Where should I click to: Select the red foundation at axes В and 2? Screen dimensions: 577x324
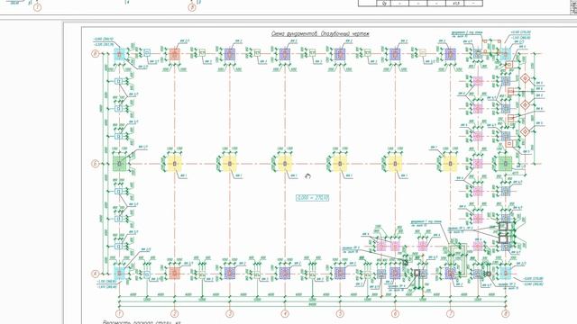click(174, 54)
